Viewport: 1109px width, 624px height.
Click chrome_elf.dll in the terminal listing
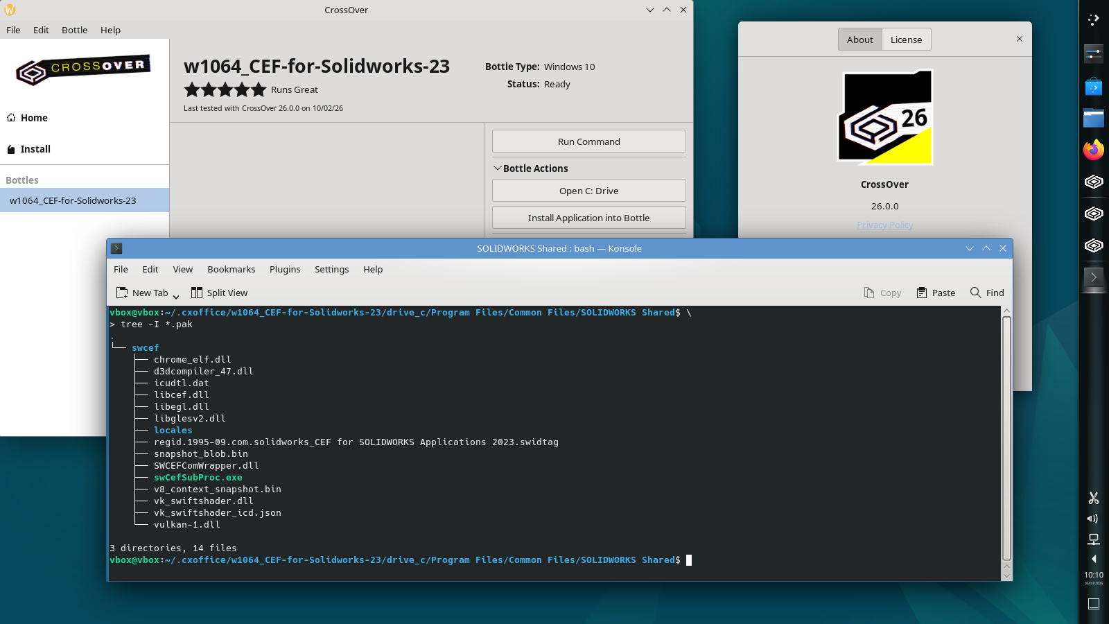click(193, 360)
